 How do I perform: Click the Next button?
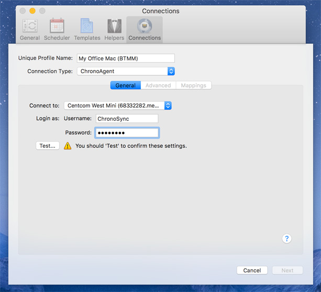click(287, 271)
